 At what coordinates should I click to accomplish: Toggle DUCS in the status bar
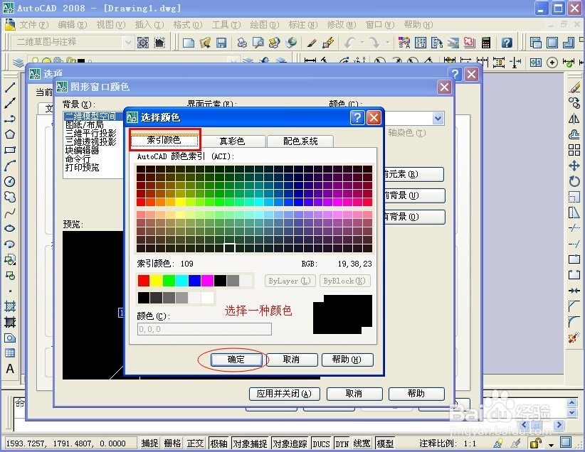321,443
